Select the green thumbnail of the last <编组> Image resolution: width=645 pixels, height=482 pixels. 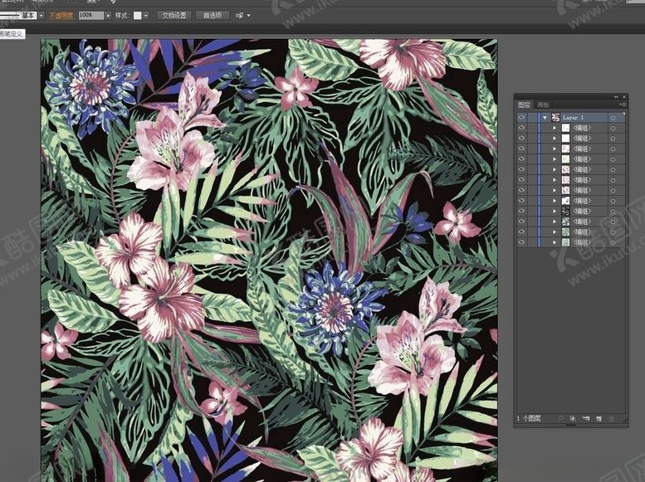(x=565, y=242)
